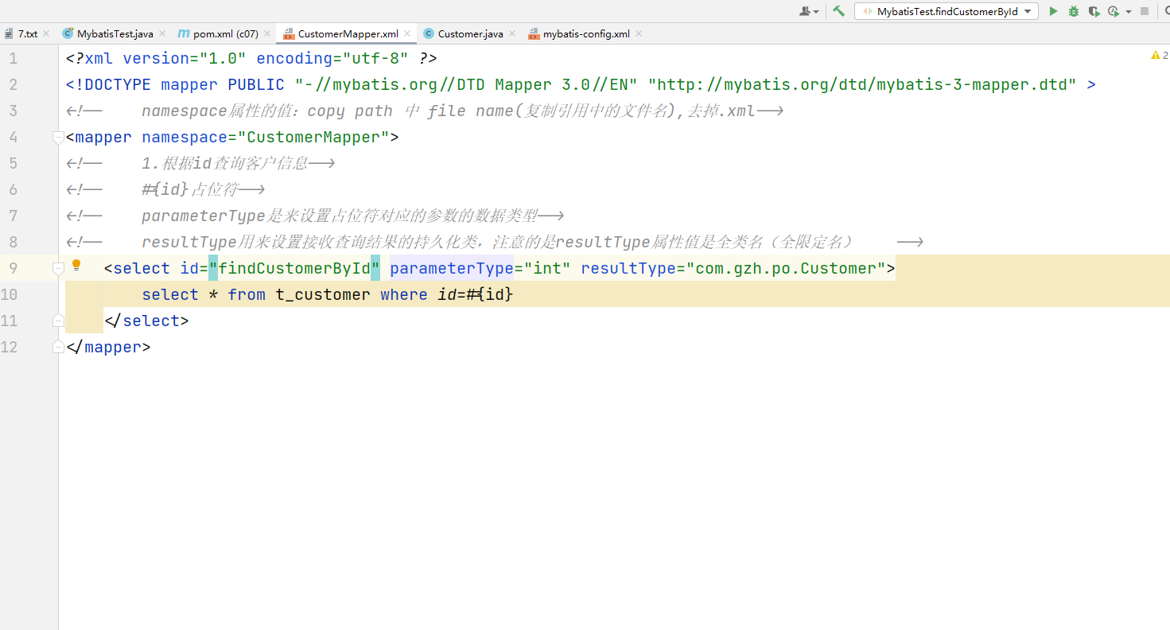
Task: Run MybatisTest.findCustomerById with the green play icon
Action: pos(1053,11)
